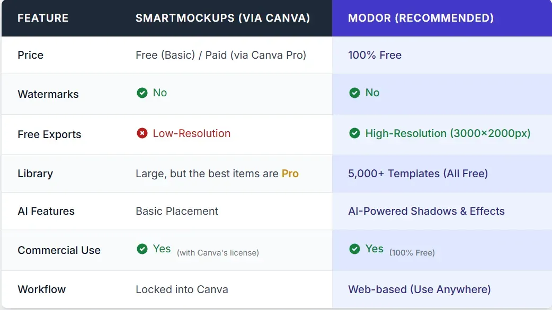
Task: Click the Low-Resolution red label
Action: (x=191, y=133)
